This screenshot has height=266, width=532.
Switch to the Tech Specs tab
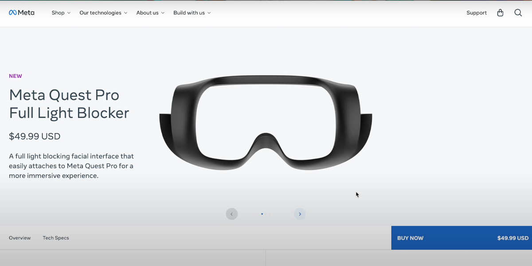tap(56, 238)
